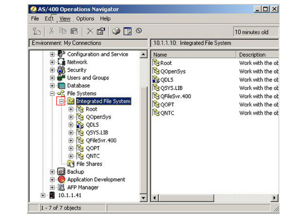Screen dimensions: 284x214
Task: Select QFileSvr.400 in the right list
Action: [x=176, y=96]
